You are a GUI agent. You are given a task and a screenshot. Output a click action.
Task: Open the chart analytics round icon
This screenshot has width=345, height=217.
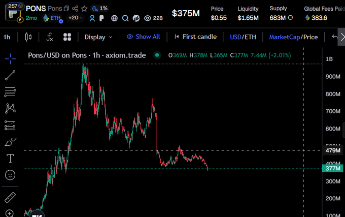[x=136, y=18]
